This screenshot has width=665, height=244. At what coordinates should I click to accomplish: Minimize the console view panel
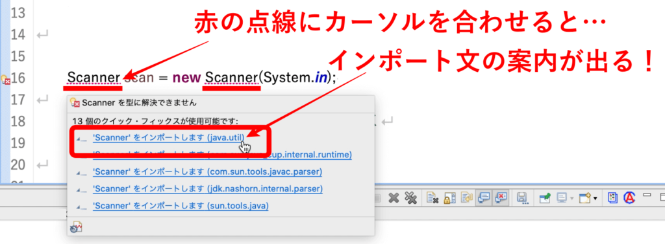tap(647, 195)
